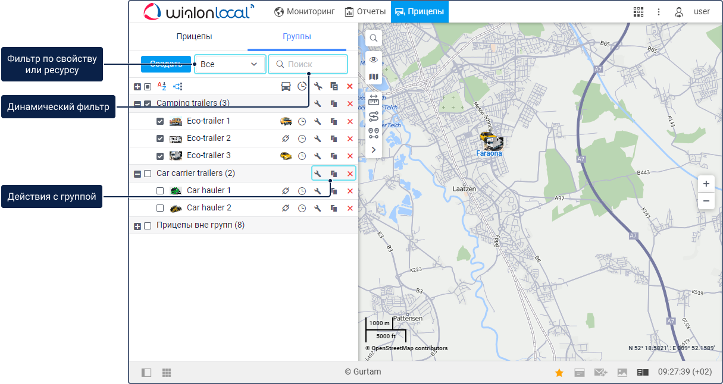The height and width of the screenshot is (384, 723).
Task: Collapse the Car carrier trailers group
Action: coord(137,174)
